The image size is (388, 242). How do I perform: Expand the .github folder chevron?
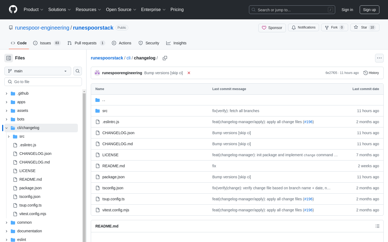(x=6, y=94)
